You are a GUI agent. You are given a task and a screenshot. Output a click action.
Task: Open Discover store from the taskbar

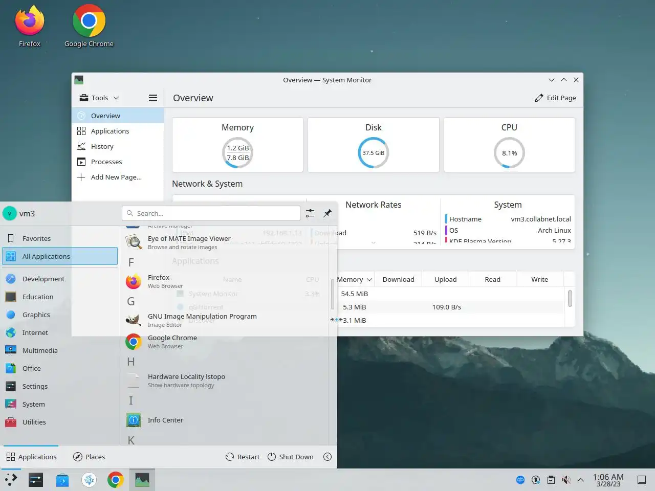coord(62,480)
